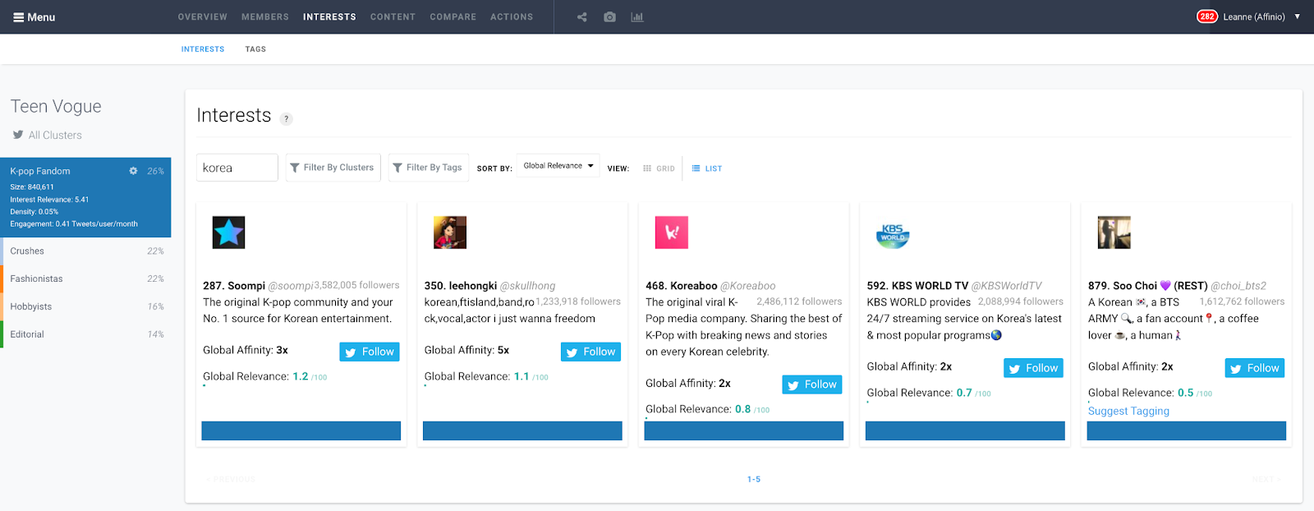Viewport: 1314px width, 511px height.
Task: Click leehongki card blue bar
Action: click(x=522, y=430)
